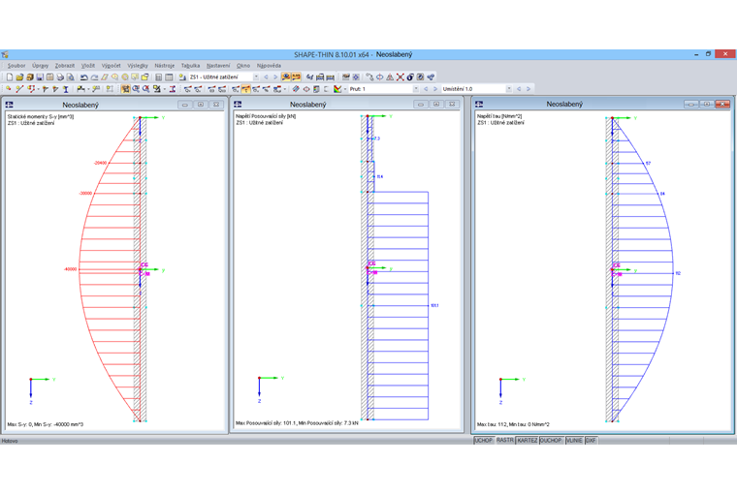Go to the next element arrow after Prut

pos(435,89)
